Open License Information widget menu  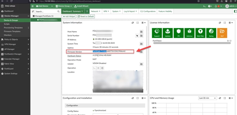click(x=231, y=23)
